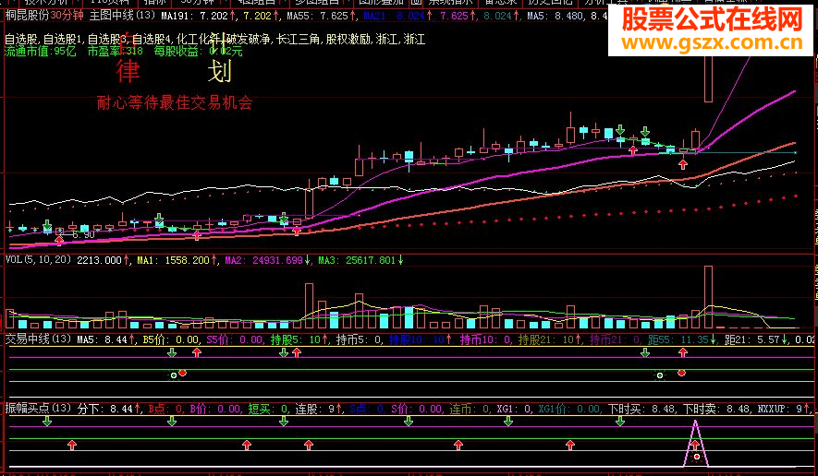Click the B5价: 0.00 readout
Viewport: 818px width, 476px height.
click(x=171, y=340)
